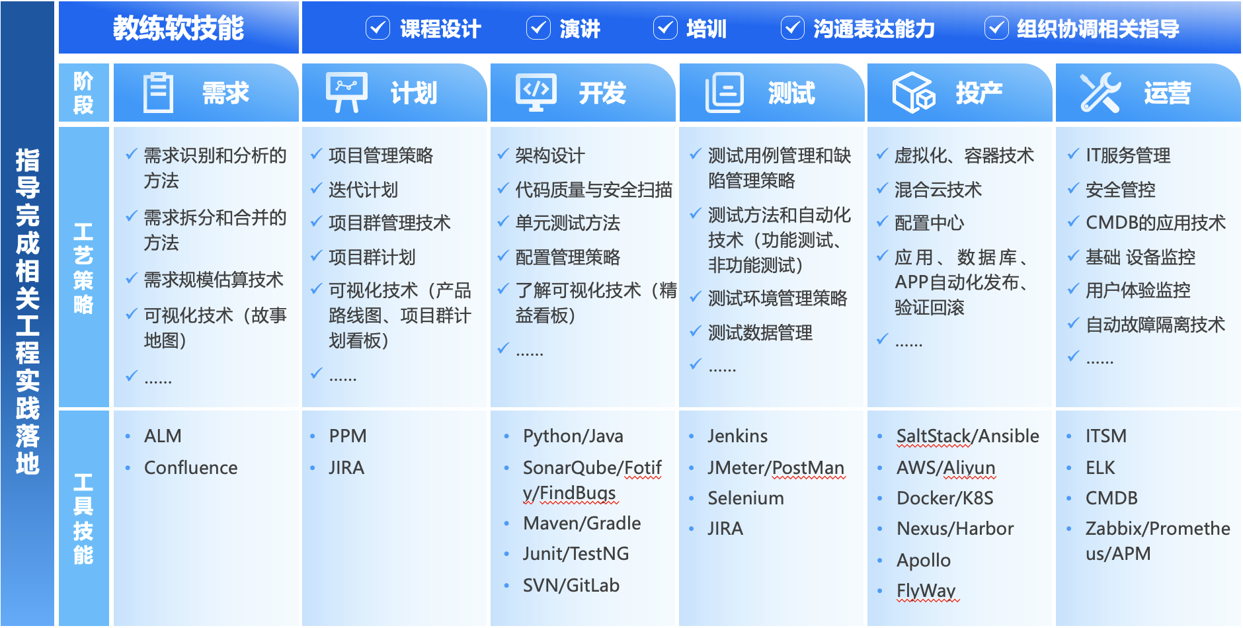Click the ITSM entry

[x=1105, y=436]
